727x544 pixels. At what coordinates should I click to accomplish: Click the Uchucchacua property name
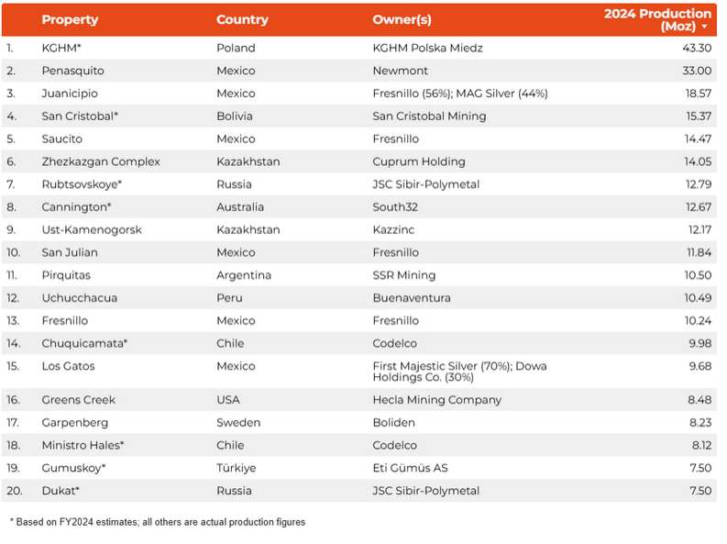[79, 298]
